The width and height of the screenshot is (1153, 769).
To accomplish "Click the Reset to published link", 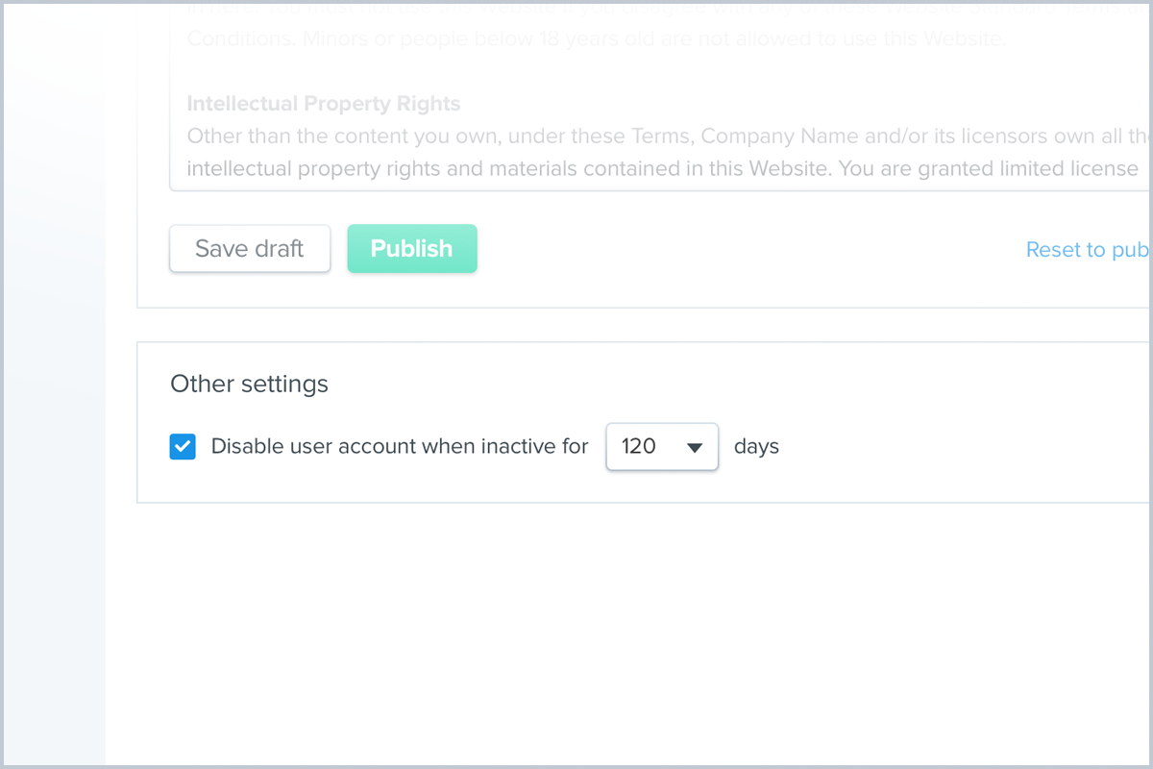I will [x=1088, y=250].
